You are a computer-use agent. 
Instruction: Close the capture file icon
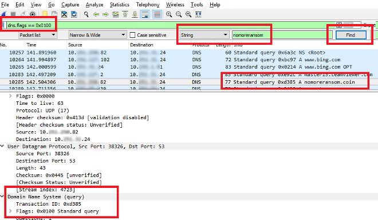pyautogui.click(x=64, y=14)
